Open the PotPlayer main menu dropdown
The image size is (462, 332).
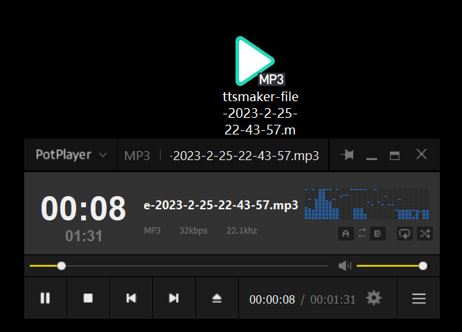point(71,155)
